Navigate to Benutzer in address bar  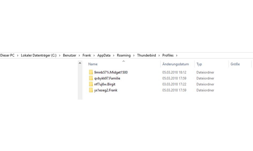click(70, 55)
